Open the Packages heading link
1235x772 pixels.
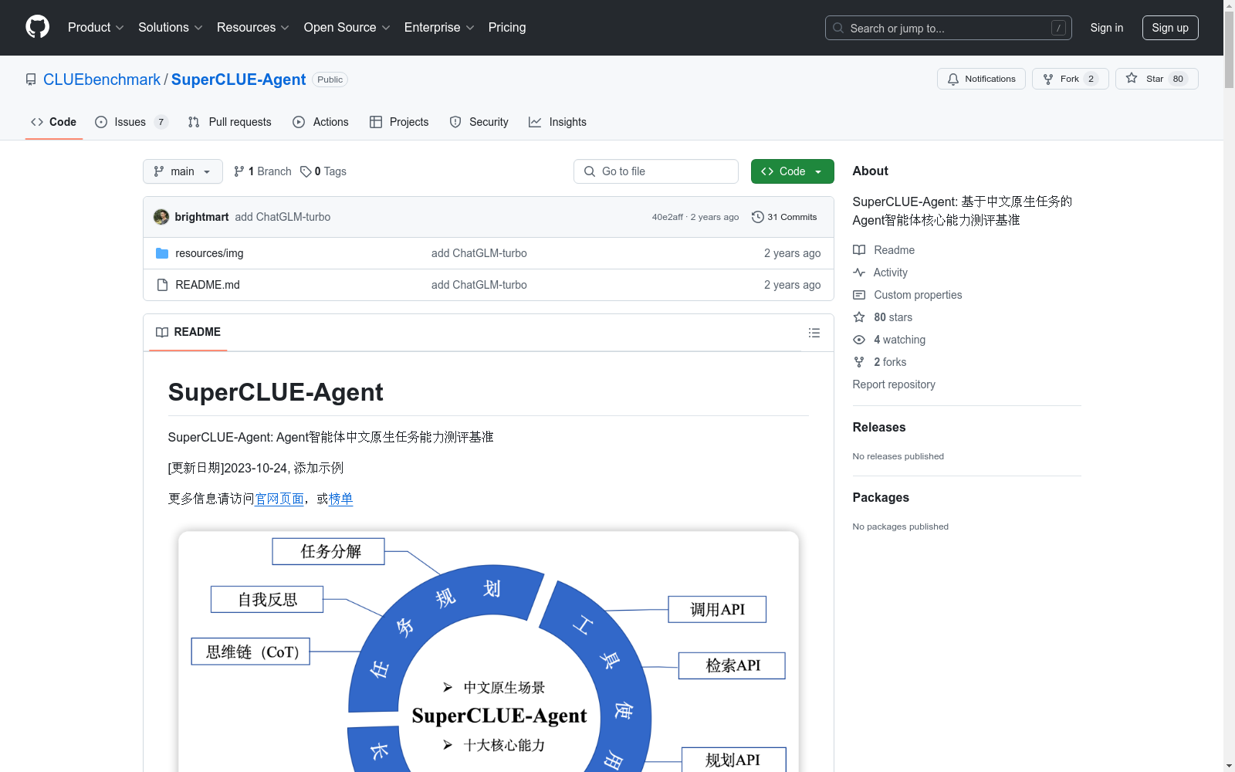[x=881, y=497]
